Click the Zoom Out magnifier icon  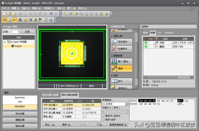pos(86,14)
